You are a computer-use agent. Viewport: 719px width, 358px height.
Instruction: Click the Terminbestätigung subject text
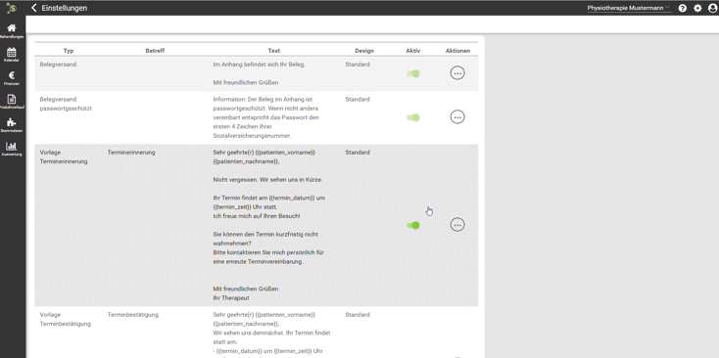[x=133, y=315]
